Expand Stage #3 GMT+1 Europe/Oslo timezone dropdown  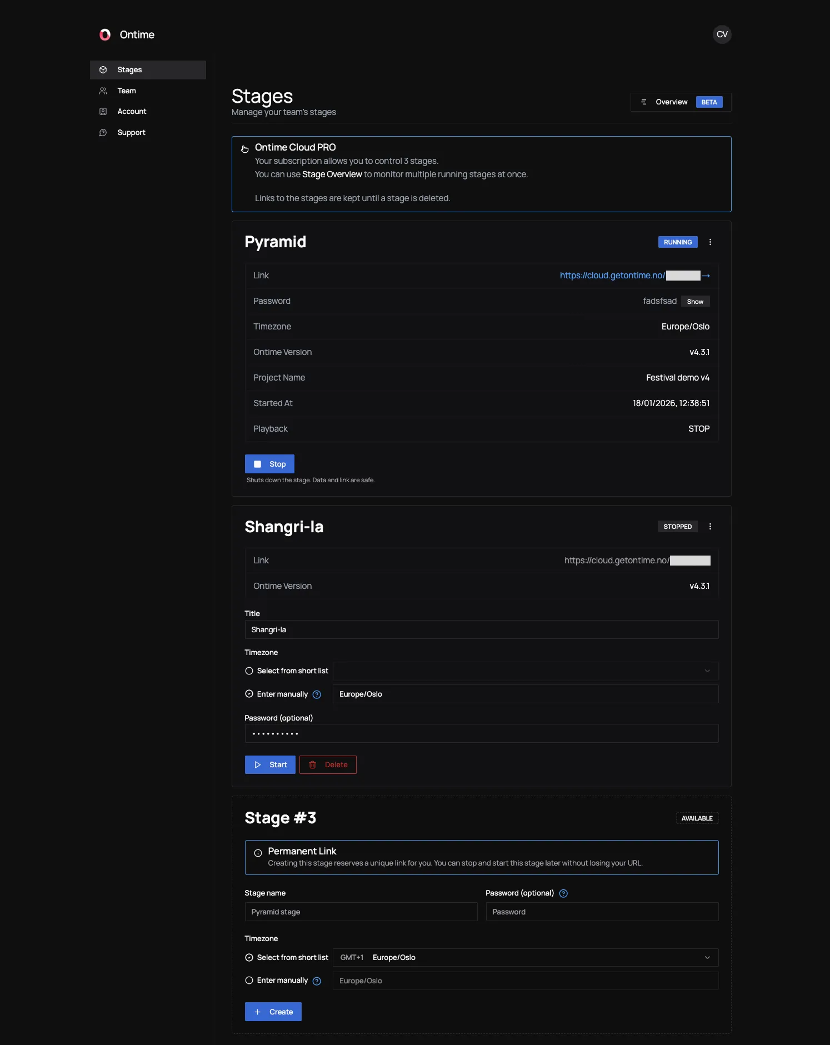coord(525,958)
